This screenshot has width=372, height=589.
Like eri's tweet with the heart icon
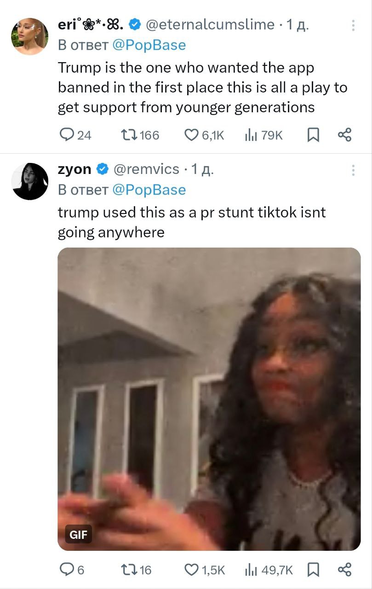(191, 135)
